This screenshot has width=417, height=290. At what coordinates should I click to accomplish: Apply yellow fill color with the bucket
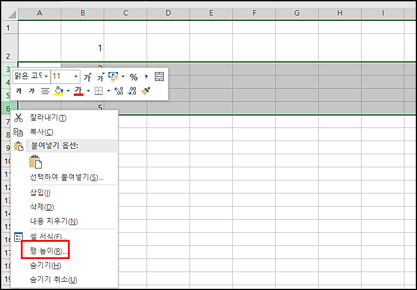(58, 91)
